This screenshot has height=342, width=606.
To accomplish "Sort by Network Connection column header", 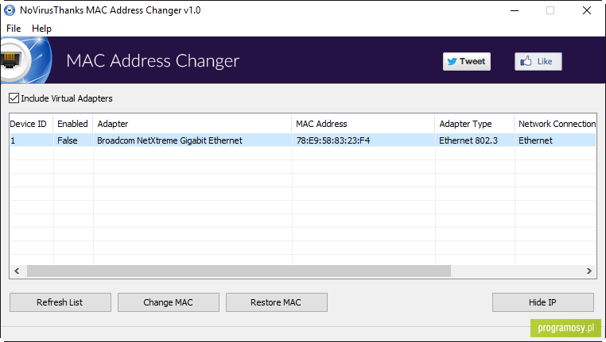I will click(x=555, y=124).
